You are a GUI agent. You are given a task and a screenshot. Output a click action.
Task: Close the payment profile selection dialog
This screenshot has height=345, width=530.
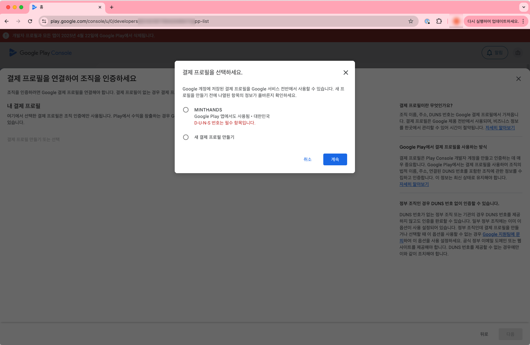(346, 73)
